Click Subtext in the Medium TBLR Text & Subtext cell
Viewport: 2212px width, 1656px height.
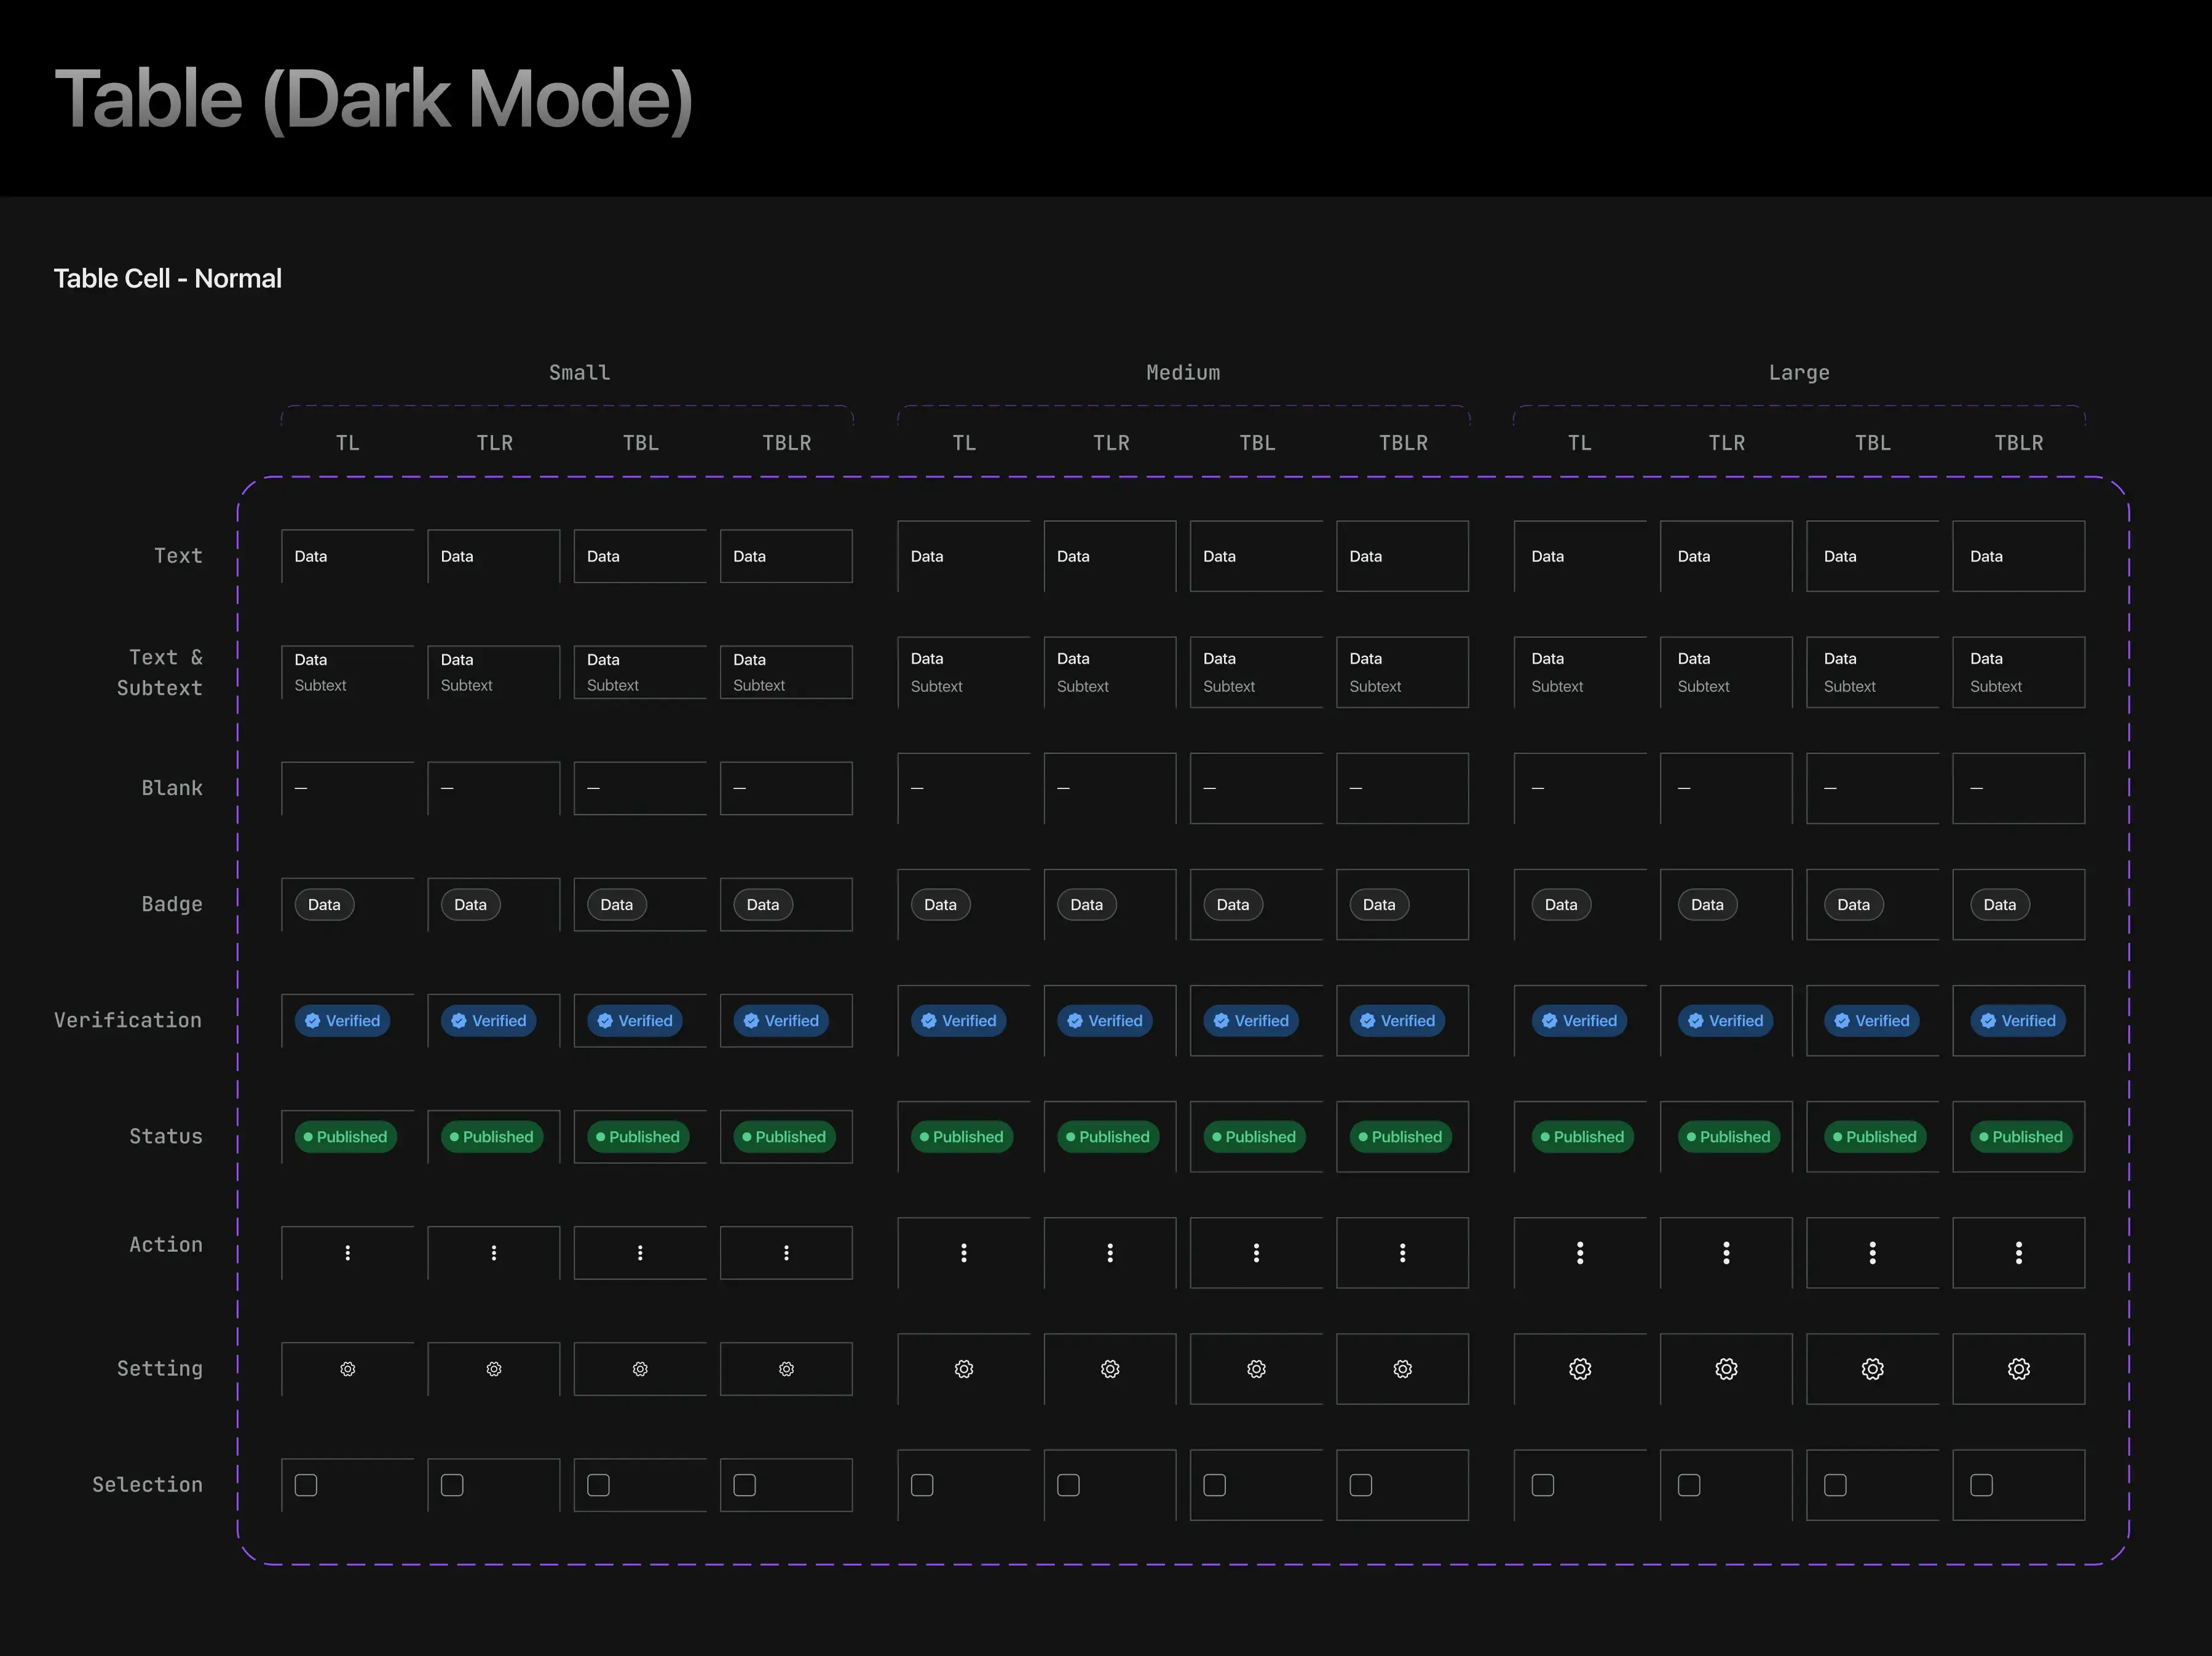tap(1375, 686)
